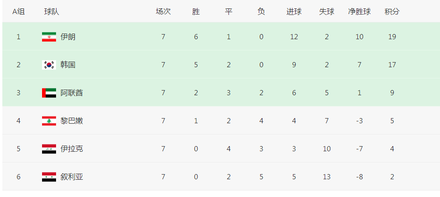The width and height of the screenshot is (440, 197).
Task: Select the 阿联酋 team name
Action: 71,93
